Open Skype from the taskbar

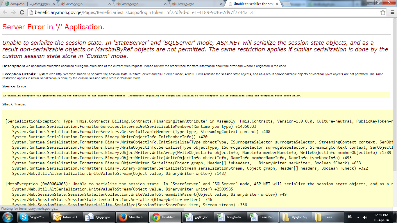click(33, 217)
